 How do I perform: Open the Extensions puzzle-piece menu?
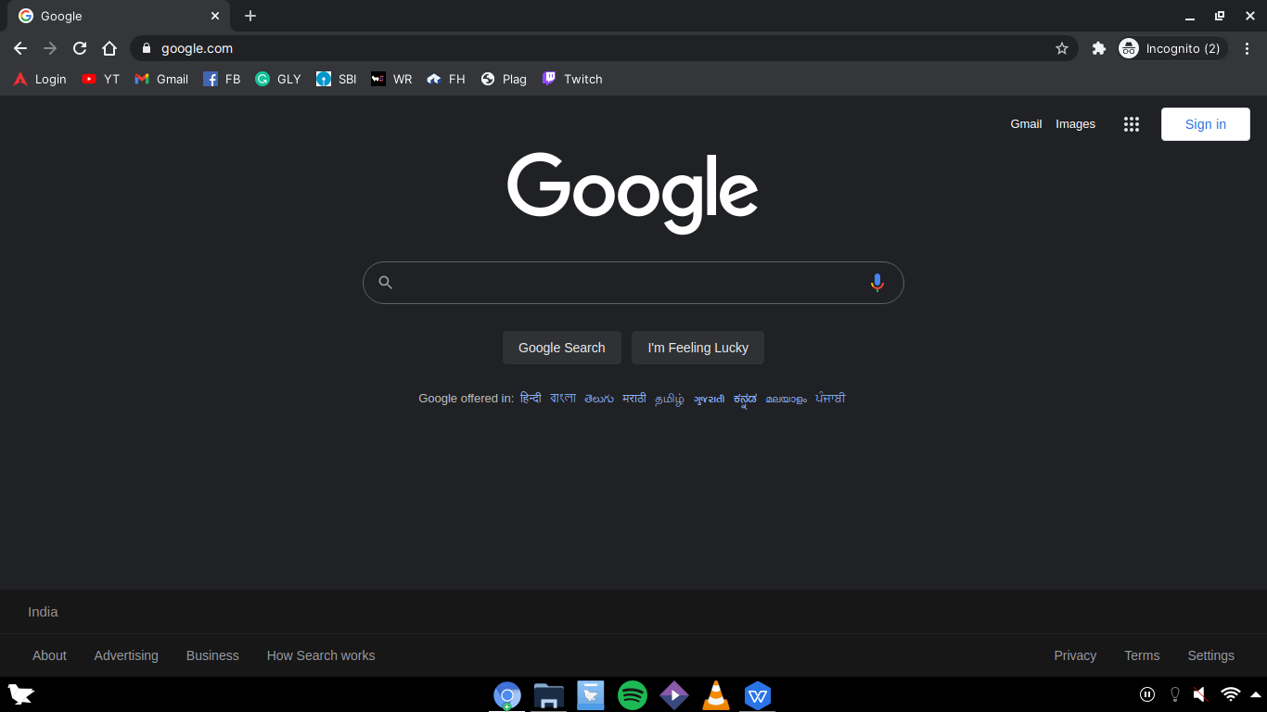click(x=1099, y=48)
